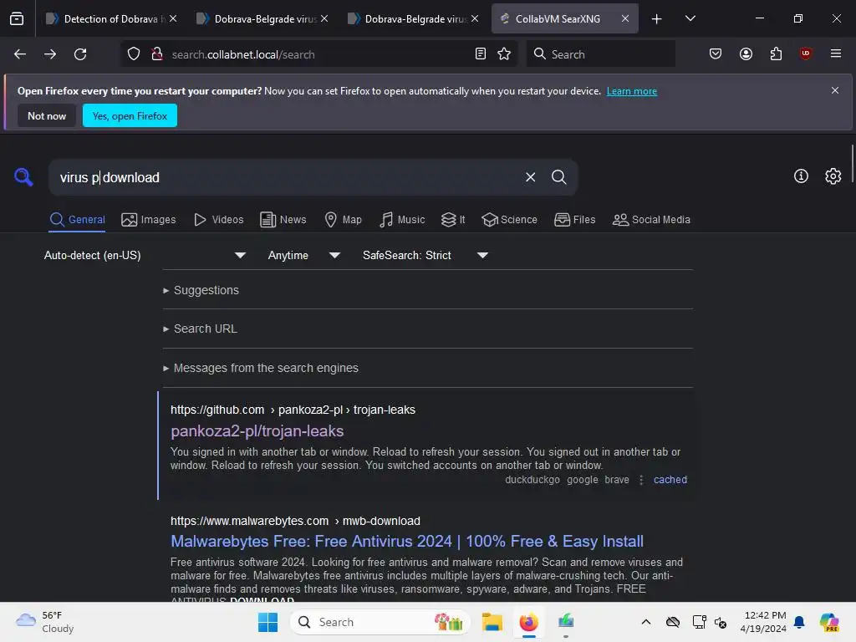Open SearXNG about info icon
856x642 pixels.
801,176
